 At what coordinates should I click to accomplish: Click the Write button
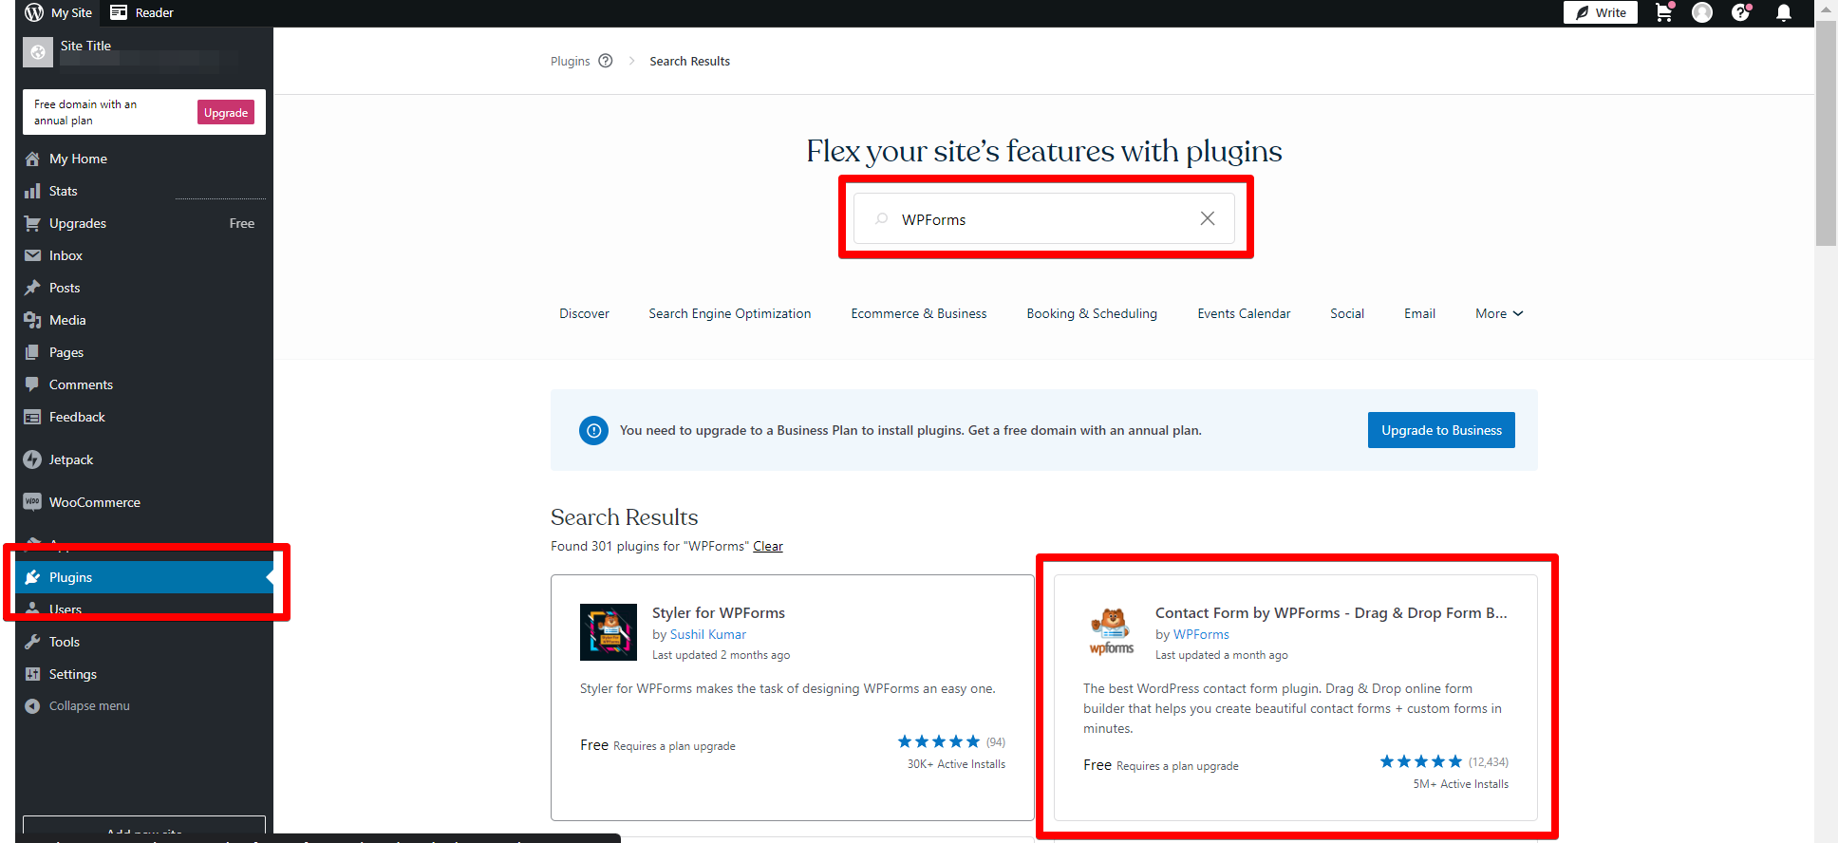(x=1601, y=12)
